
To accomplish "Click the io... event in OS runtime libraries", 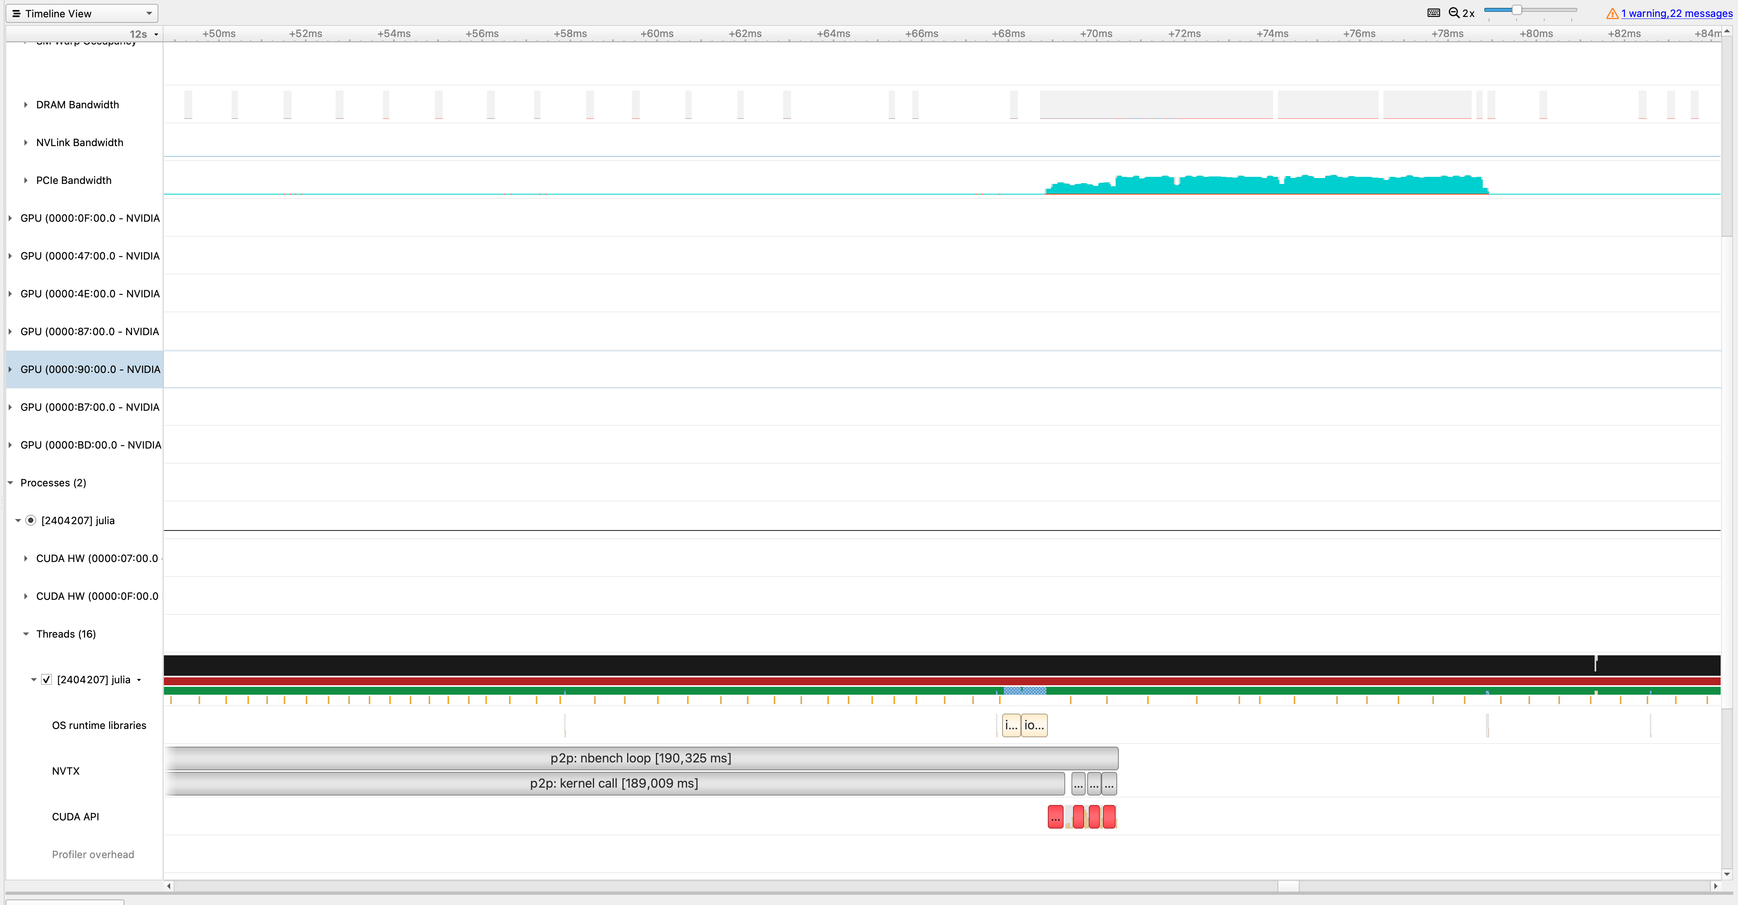I will tap(1034, 725).
